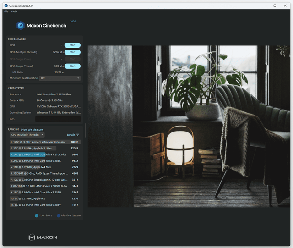Click the 24 Cores @ 3.69 GHz value

[49, 100]
